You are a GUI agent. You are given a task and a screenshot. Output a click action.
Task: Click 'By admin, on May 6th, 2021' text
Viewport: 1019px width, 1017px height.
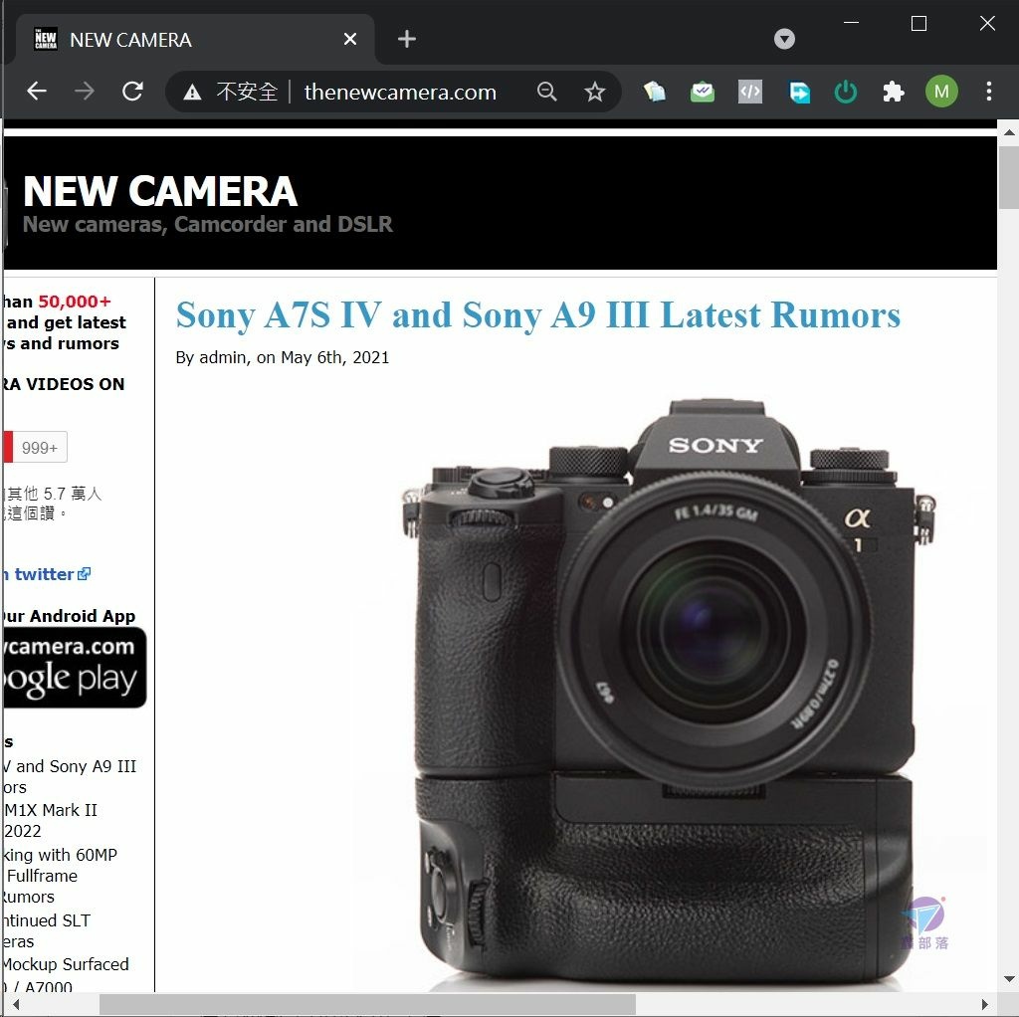(x=282, y=357)
